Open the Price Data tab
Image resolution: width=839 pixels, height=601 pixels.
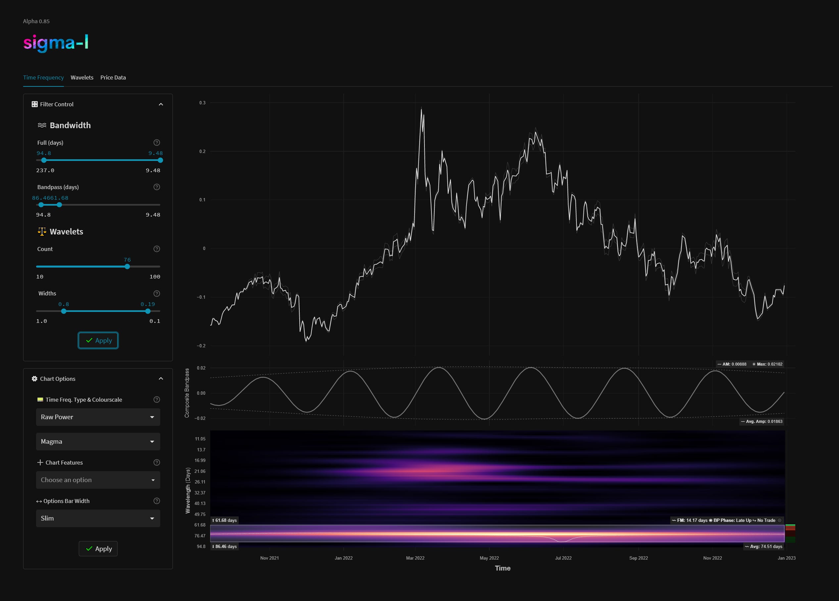(113, 77)
